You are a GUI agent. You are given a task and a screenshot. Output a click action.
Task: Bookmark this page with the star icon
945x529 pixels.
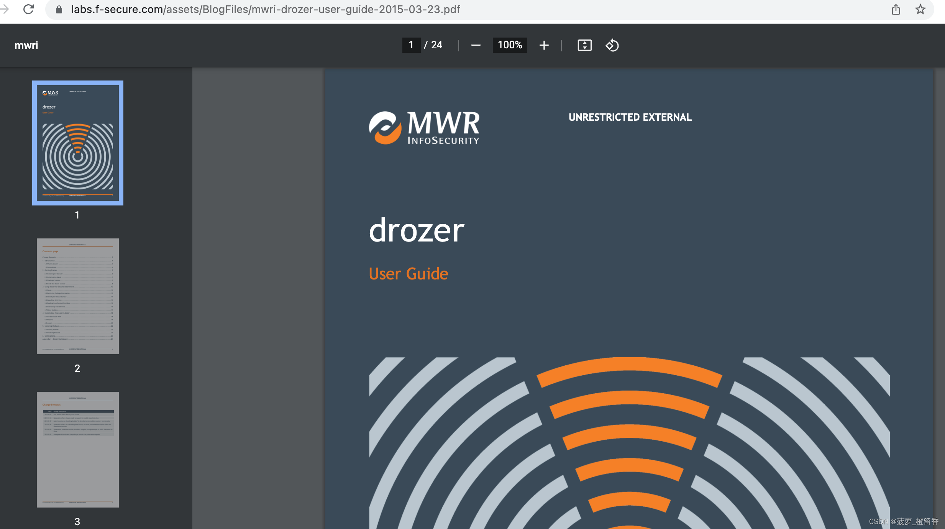[920, 9]
